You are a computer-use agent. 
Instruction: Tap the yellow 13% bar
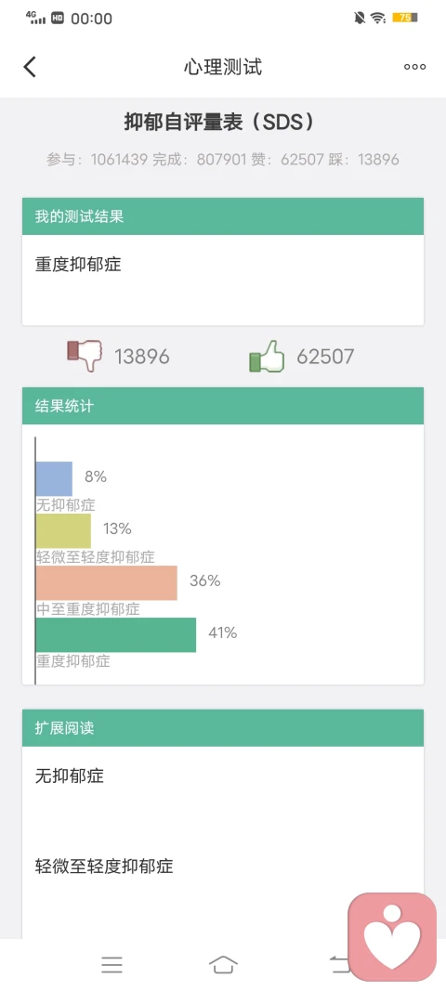[x=63, y=531]
